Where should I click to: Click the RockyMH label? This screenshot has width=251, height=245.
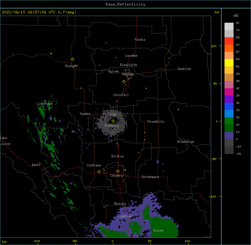[71, 66]
